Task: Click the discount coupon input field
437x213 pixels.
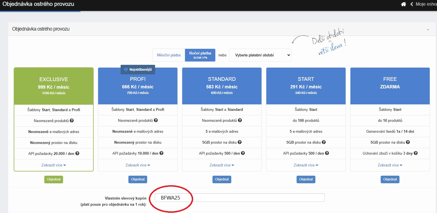Action: tap(240, 198)
